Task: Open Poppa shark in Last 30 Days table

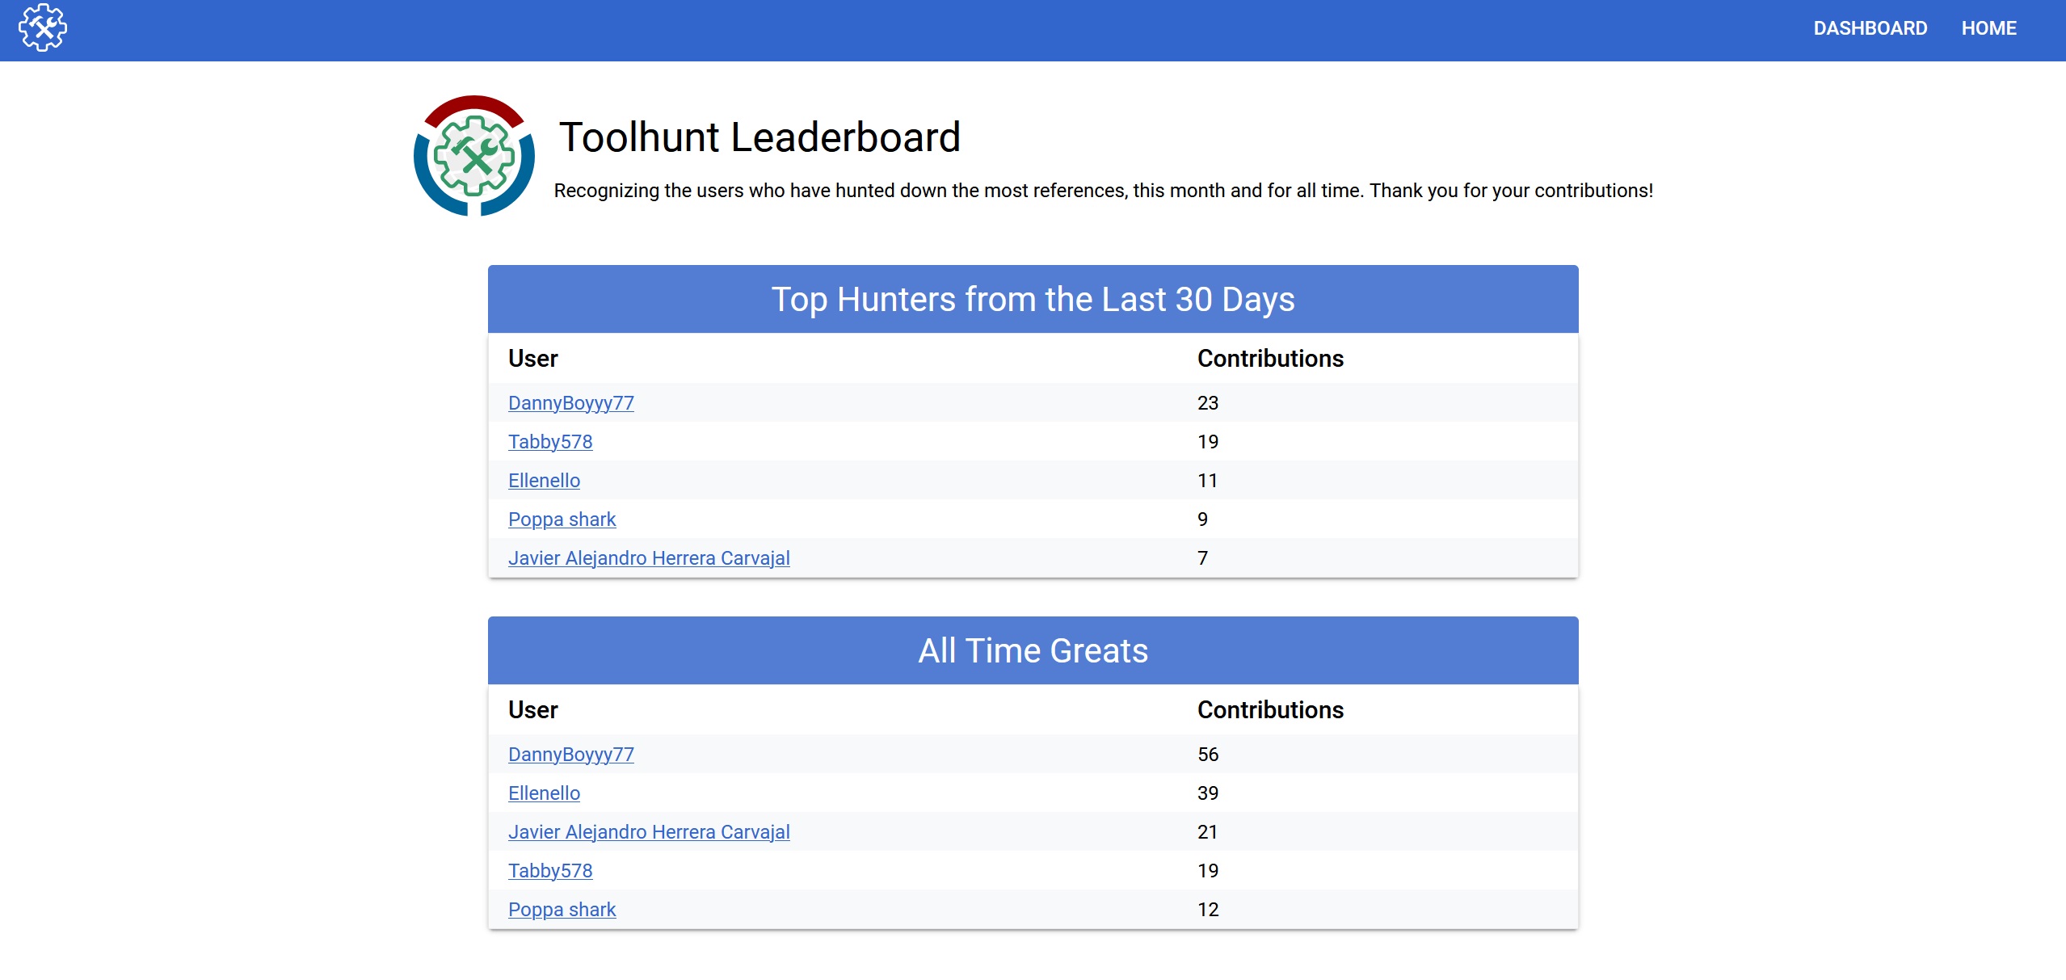Action: (562, 519)
